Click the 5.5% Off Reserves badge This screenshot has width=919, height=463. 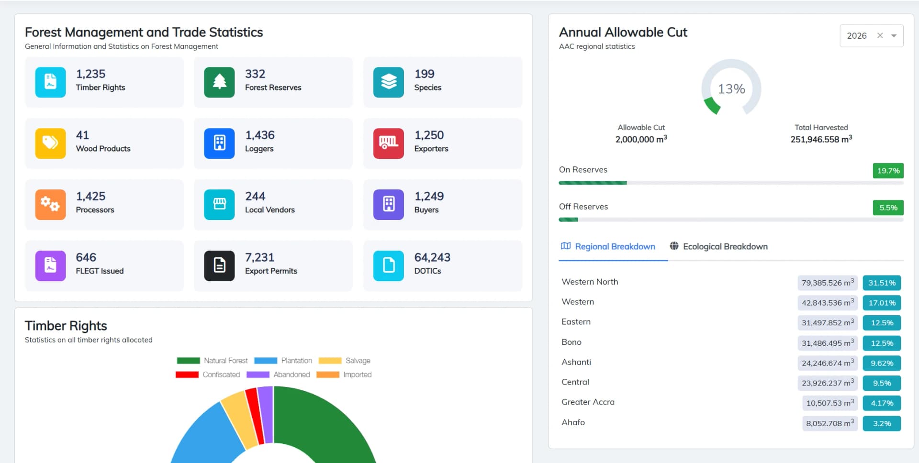tap(888, 208)
